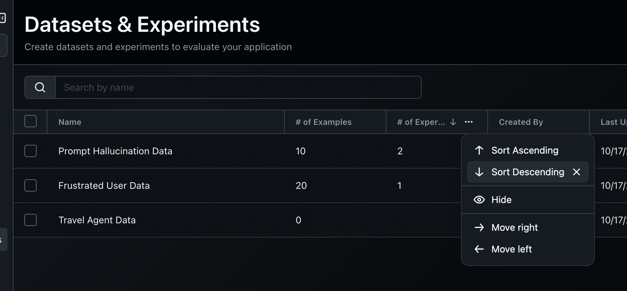627x291 pixels.
Task: Click the descending arrow in Experiments header
Action: pyautogui.click(x=453, y=122)
